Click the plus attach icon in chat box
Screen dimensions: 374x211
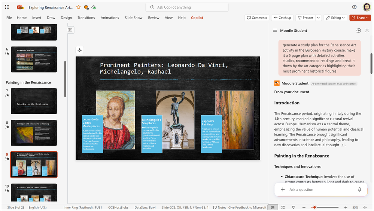coord(283,190)
